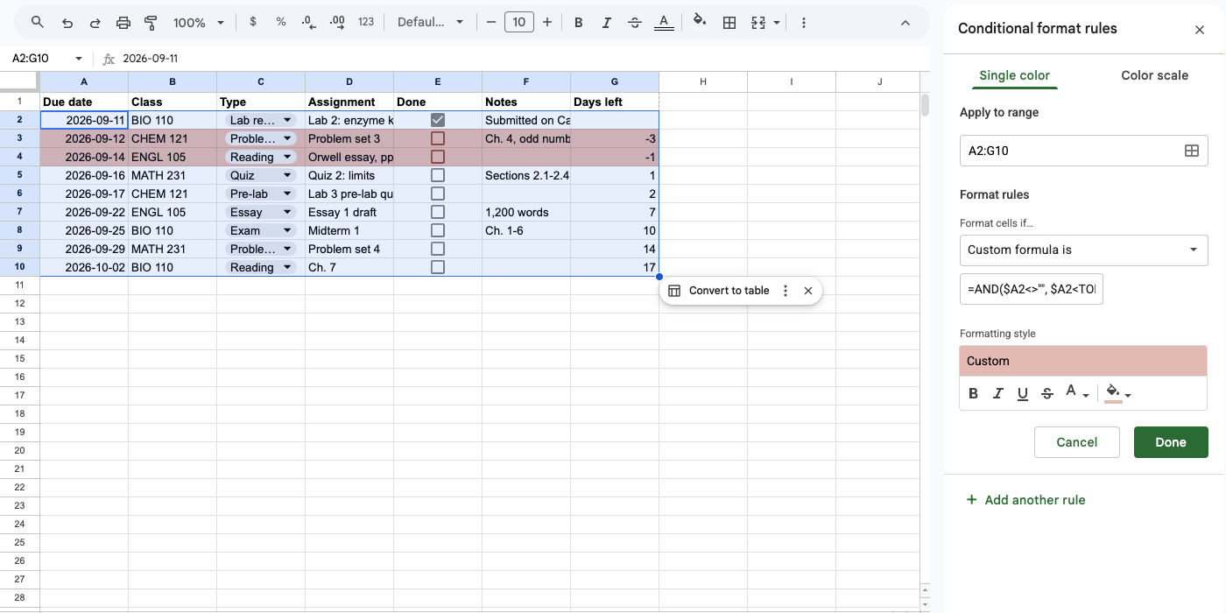
Task: Open Custom formula is condition dropdown
Action: tap(1084, 250)
